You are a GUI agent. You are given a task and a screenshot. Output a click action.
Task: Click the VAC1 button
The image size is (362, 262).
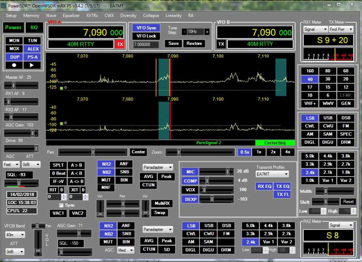tap(58, 213)
